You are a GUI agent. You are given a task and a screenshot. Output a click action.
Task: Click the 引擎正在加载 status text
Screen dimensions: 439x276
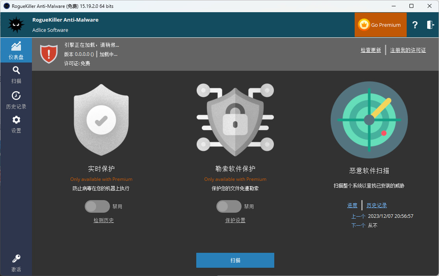(x=92, y=45)
